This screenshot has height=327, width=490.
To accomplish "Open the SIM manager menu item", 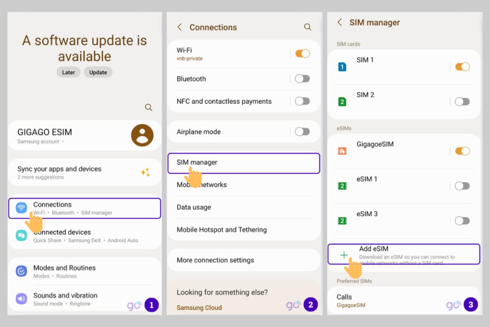I will (243, 163).
